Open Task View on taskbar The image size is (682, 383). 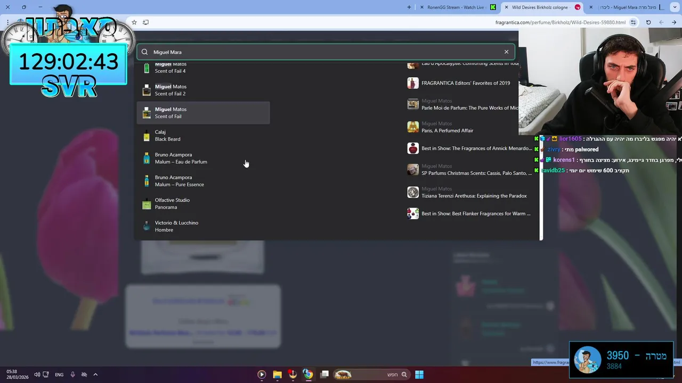click(324, 374)
